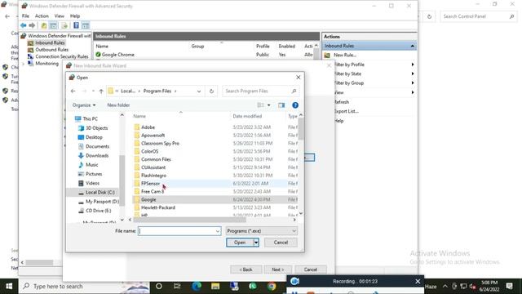522x294 pixels.
Task: Select the Hewlett-Packard folder
Action: (x=157, y=207)
